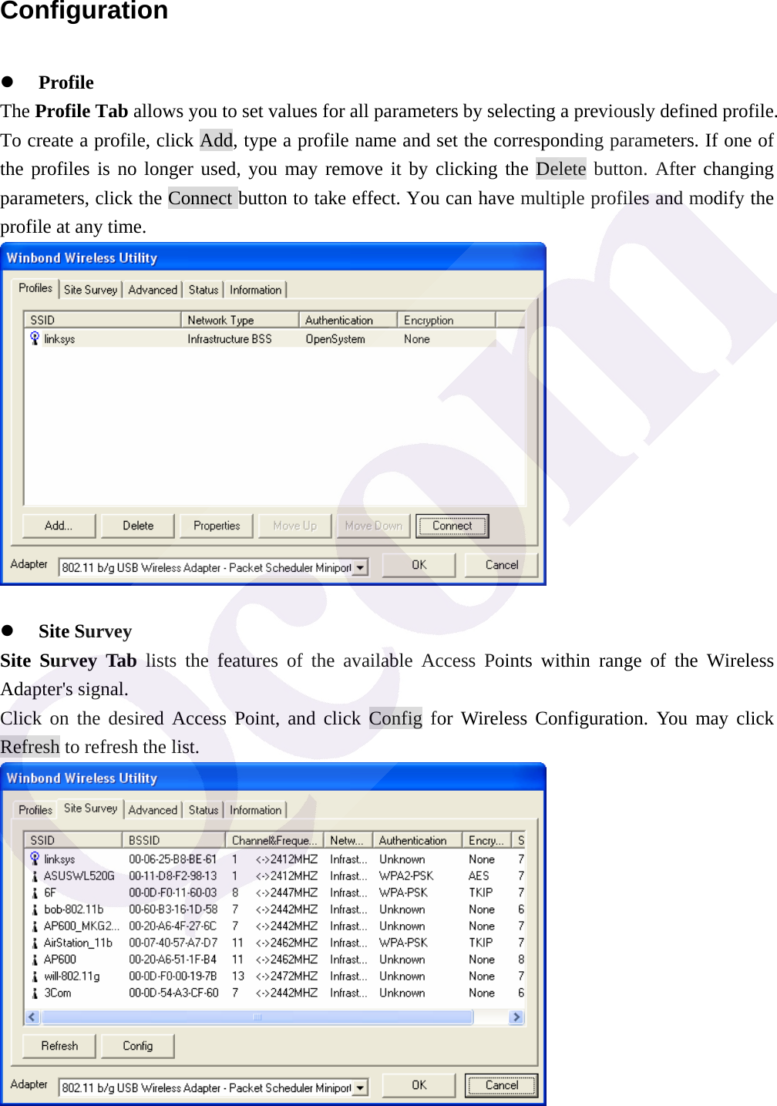
Task: Click the will-802.11g signal icon
Action: pos(35,976)
